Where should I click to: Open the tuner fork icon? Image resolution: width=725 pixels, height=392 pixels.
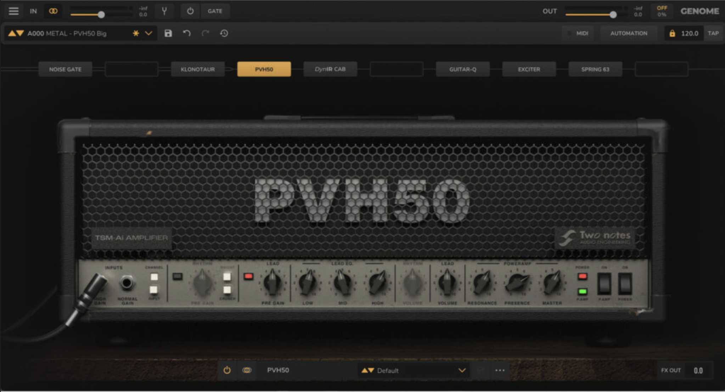tap(164, 11)
